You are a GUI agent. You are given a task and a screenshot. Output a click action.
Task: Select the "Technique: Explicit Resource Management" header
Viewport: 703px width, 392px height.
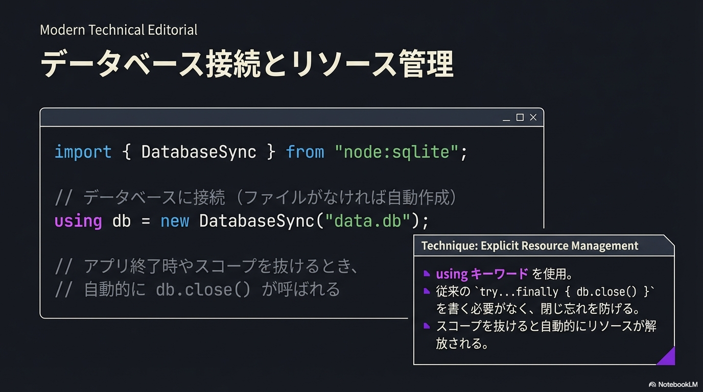530,246
